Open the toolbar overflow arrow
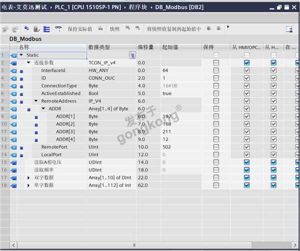This screenshot has width=300, height=251. coord(228,27)
